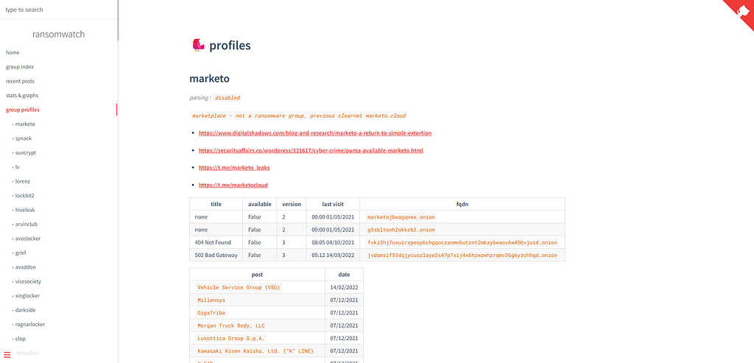Jump to grief profile in sidebar
The height and width of the screenshot is (363, 754).
(19, 253)
